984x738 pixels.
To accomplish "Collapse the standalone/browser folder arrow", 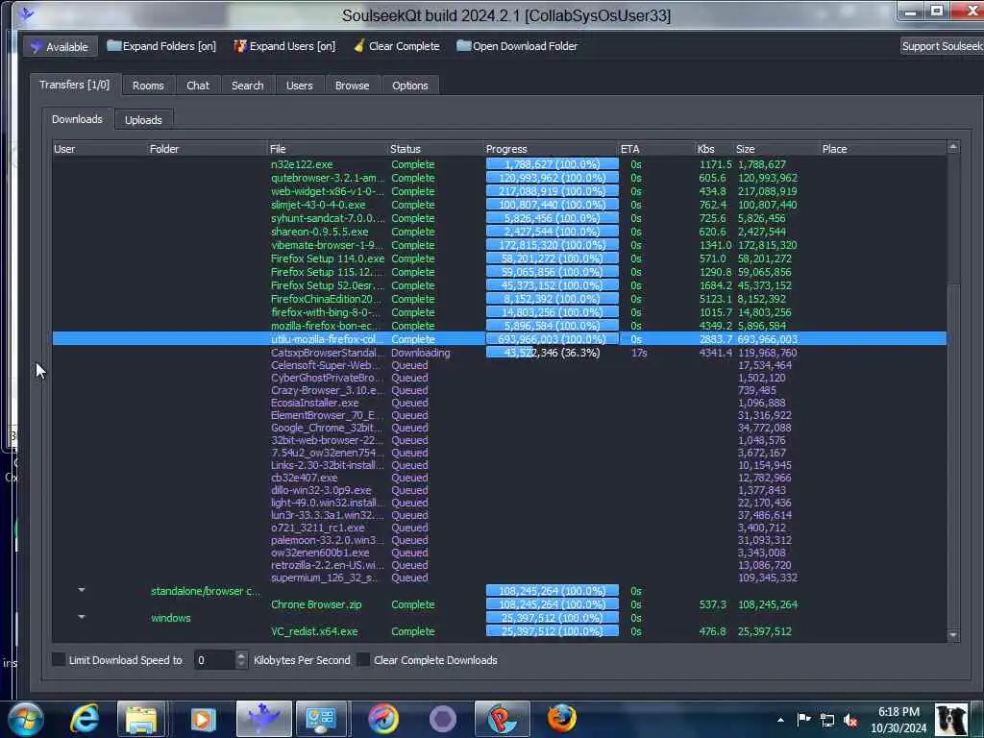I will [82, 590].
